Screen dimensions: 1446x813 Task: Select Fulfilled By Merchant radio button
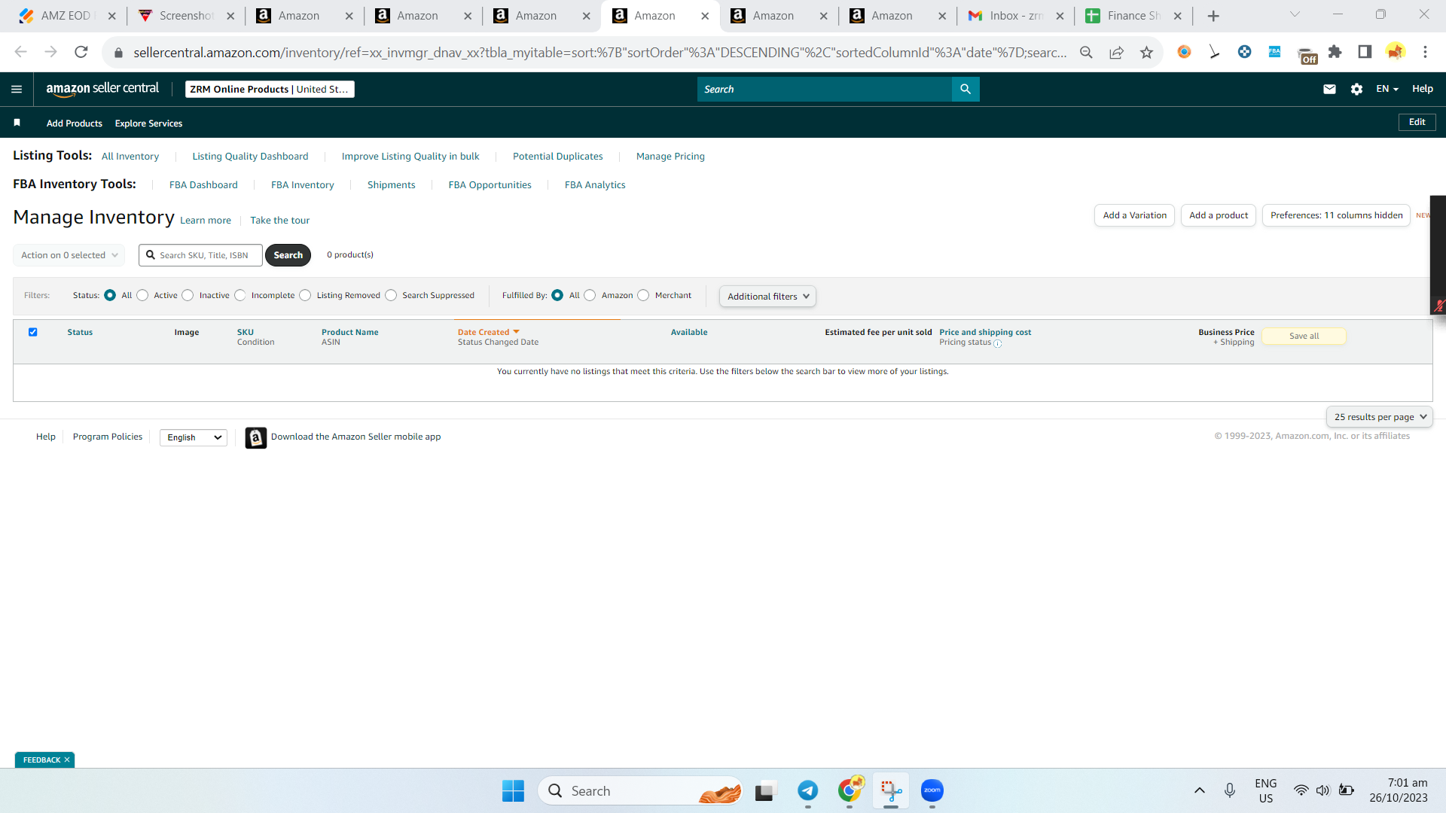coord(643,295)
